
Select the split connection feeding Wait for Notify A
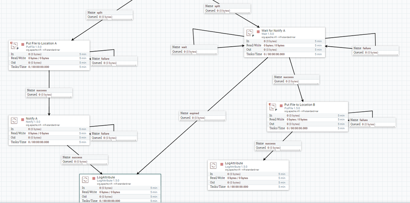(x=228, y=8)
